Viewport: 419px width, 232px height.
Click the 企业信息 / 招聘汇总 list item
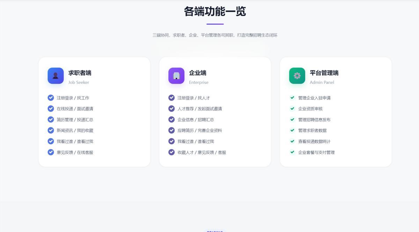(196, 119)
